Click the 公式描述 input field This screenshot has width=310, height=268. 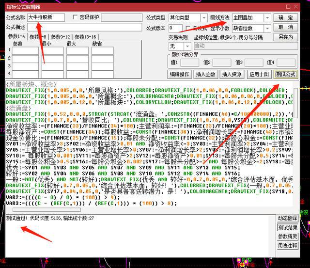(85, 27)
